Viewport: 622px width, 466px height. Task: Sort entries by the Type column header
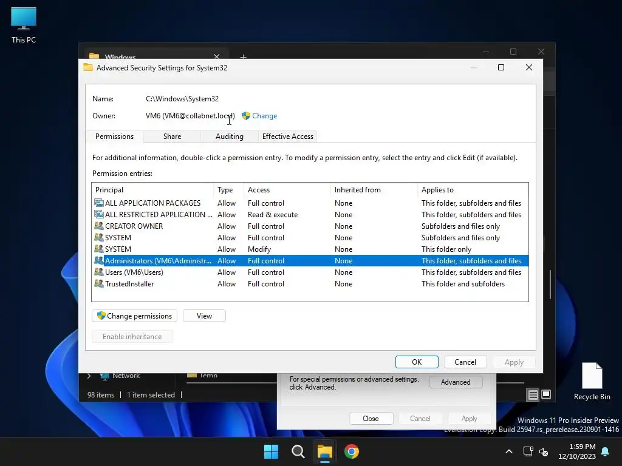[229, 190]
